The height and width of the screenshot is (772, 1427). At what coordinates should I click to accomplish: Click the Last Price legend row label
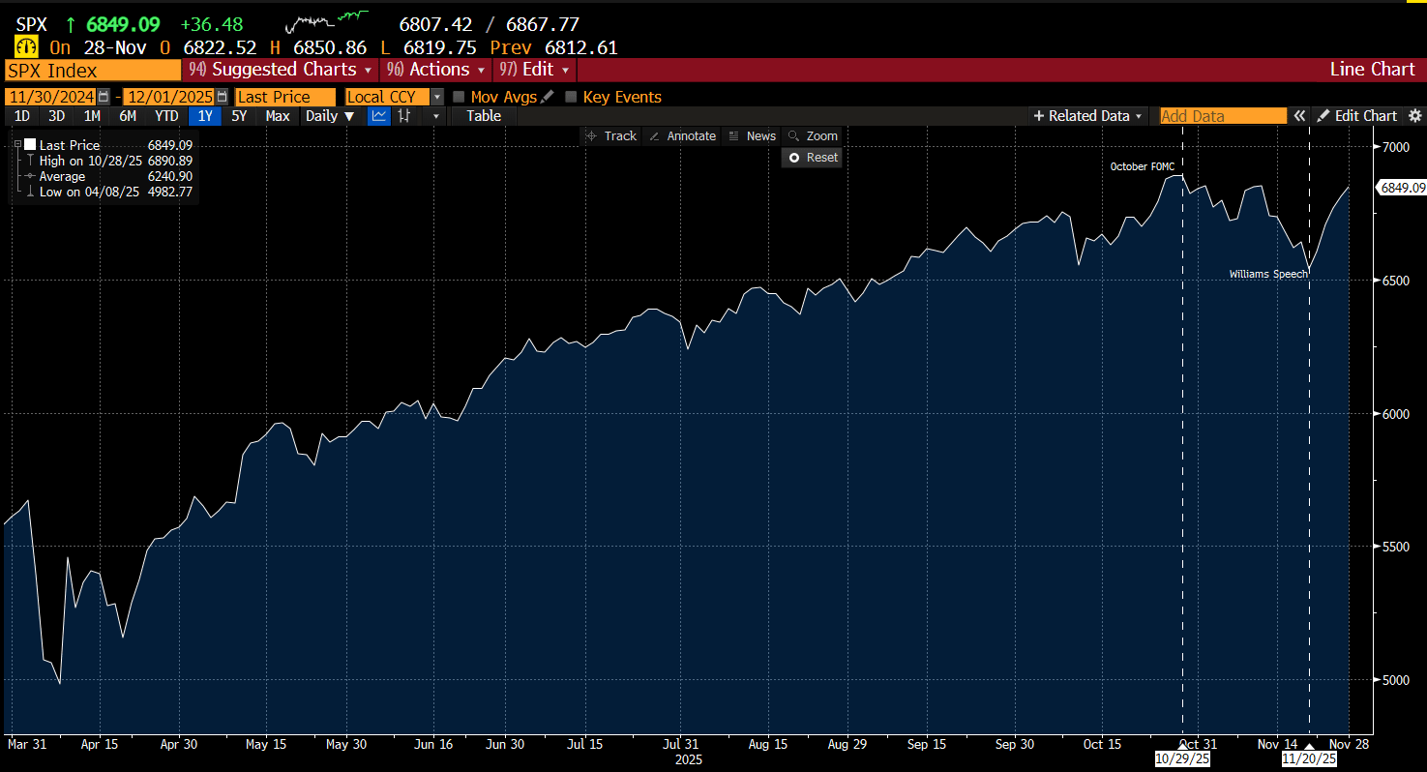coord(70,145)
